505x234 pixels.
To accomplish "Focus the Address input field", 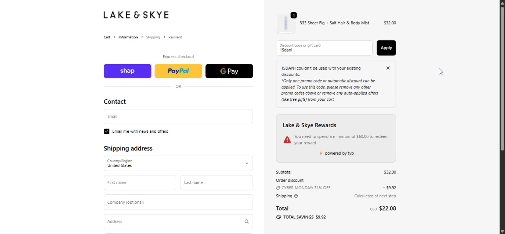I will tap(178, 222).
